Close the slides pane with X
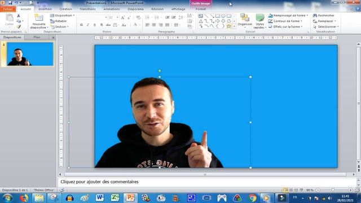 [x=53, y=37]
